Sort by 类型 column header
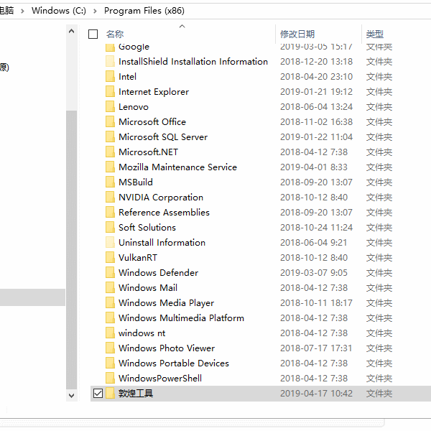431x431 pixels. coord(375,34)
